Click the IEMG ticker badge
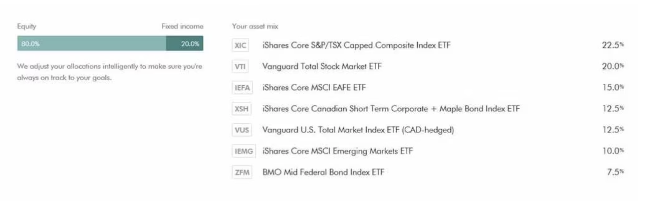The height and width of the screenshot is (202, 656). click(244, 151)
